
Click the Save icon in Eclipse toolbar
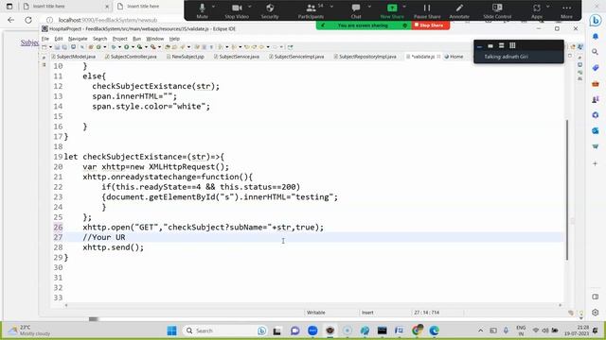pos(57,47)
